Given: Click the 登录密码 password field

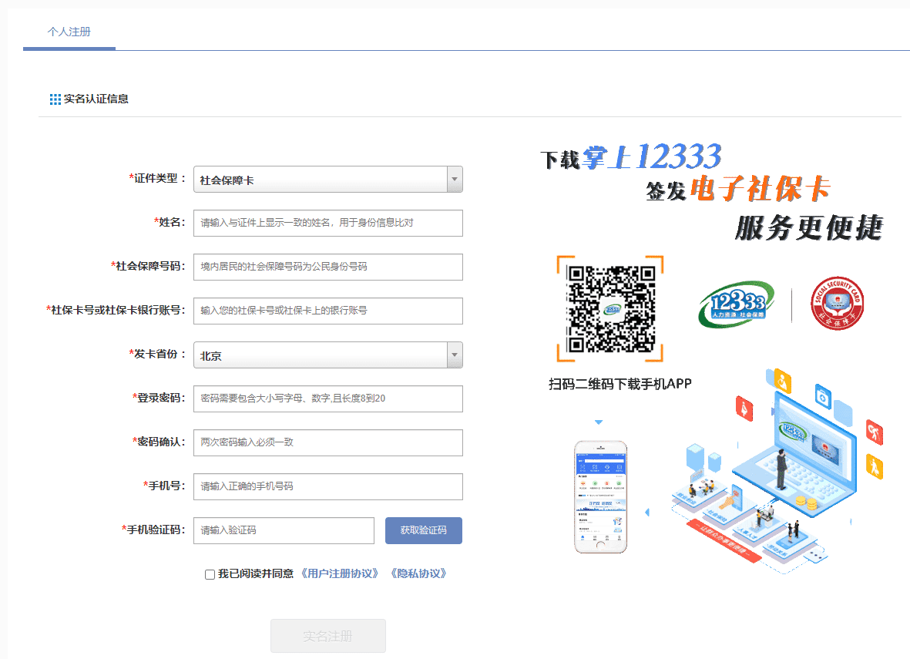Looking at the screenshot, I should coord(327,398).
